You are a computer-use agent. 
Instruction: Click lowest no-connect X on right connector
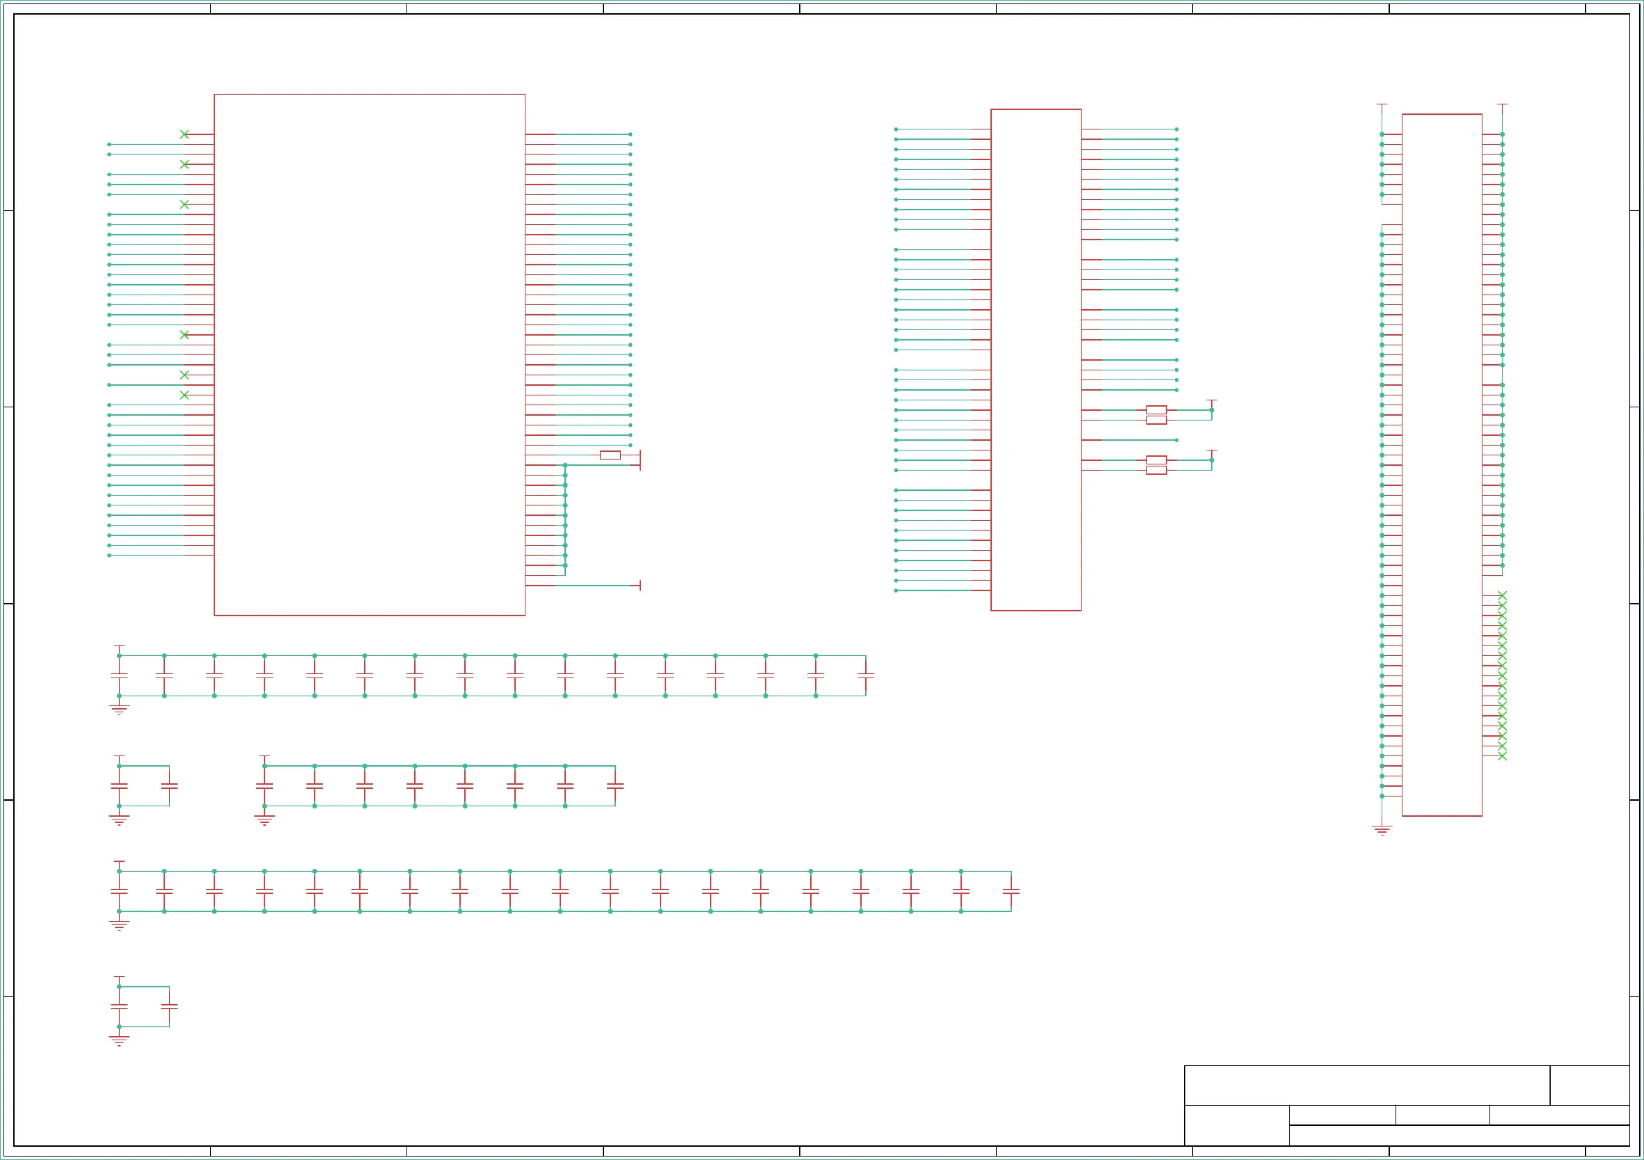1502,756
